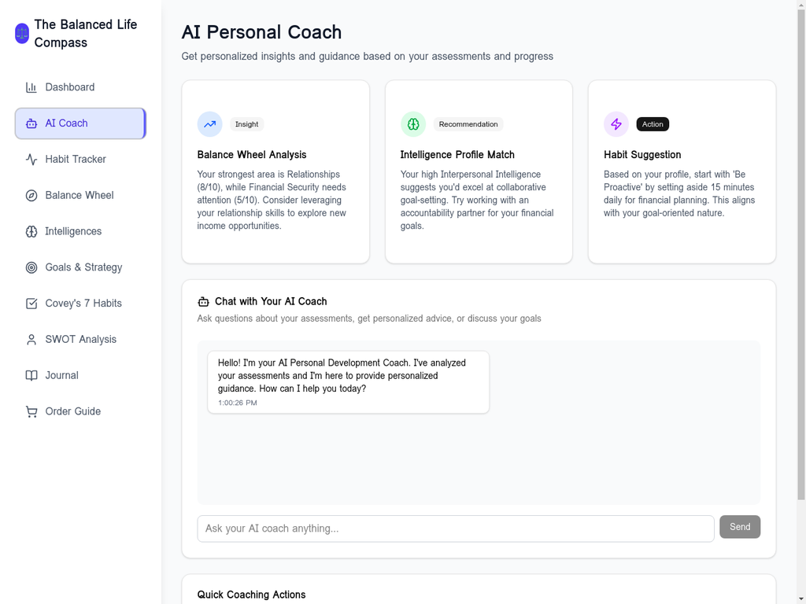Click the Goals & Strategy target icon

click(31, 267)
